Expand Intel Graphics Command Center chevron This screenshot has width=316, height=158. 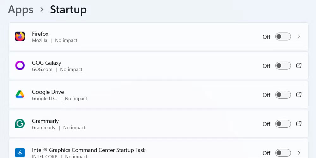point(299,153)
